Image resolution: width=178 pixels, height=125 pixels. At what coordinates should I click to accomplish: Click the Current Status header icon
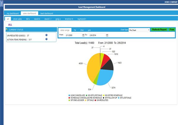point(7,29)
